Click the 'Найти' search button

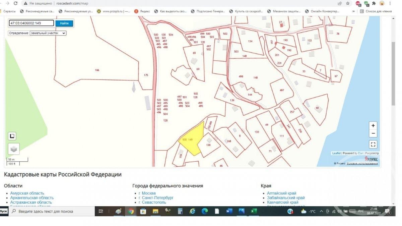pyautogui.click(x=64, y=23)
